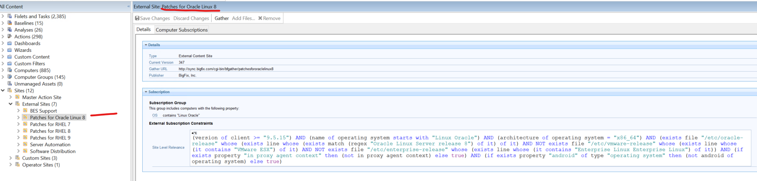The height and width of the screenshot is (181, 757).
Task: Select Unmanaged Assets (0) entry
Action: [39, 84]
